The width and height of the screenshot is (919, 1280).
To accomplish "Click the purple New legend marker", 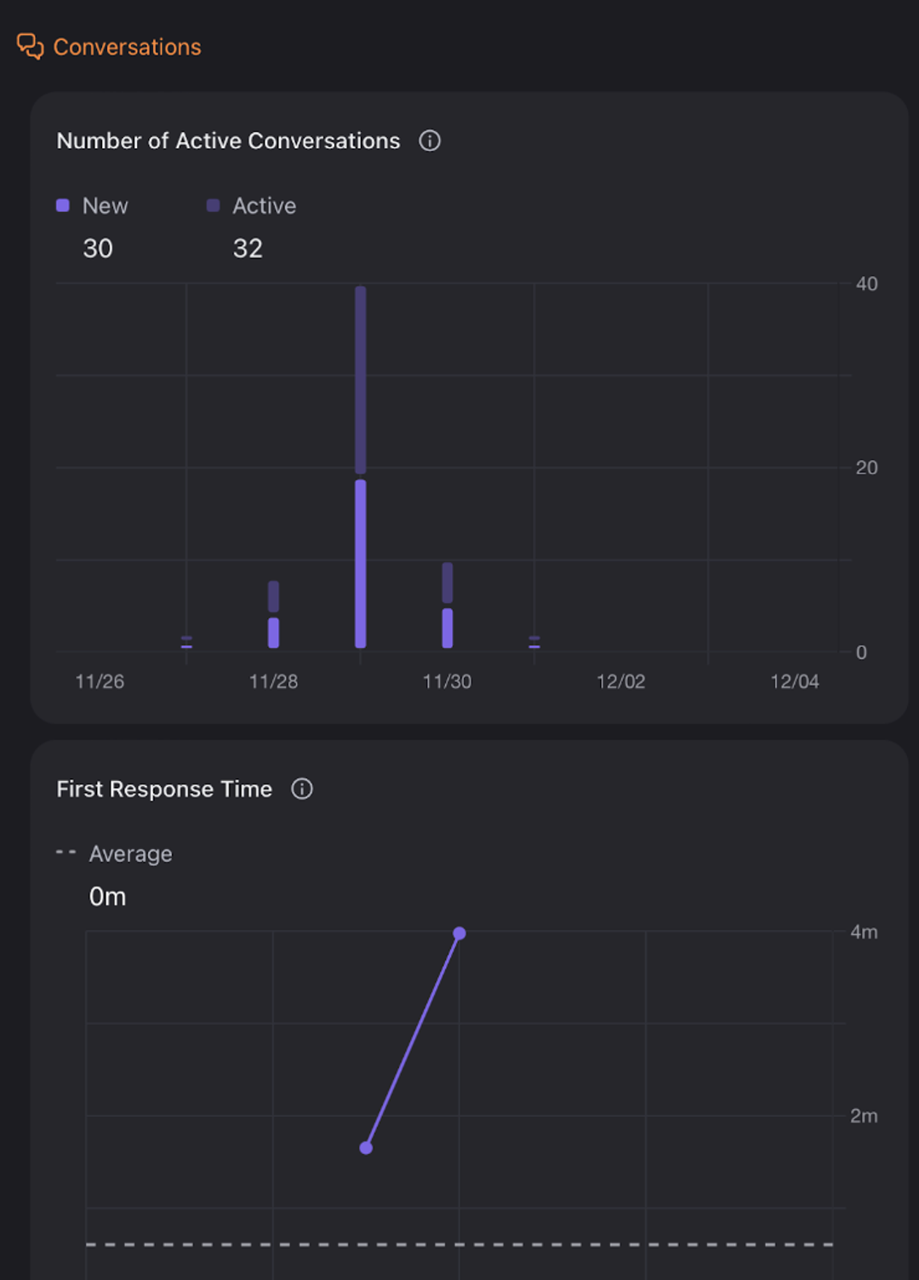I will [x=60, y=205].
